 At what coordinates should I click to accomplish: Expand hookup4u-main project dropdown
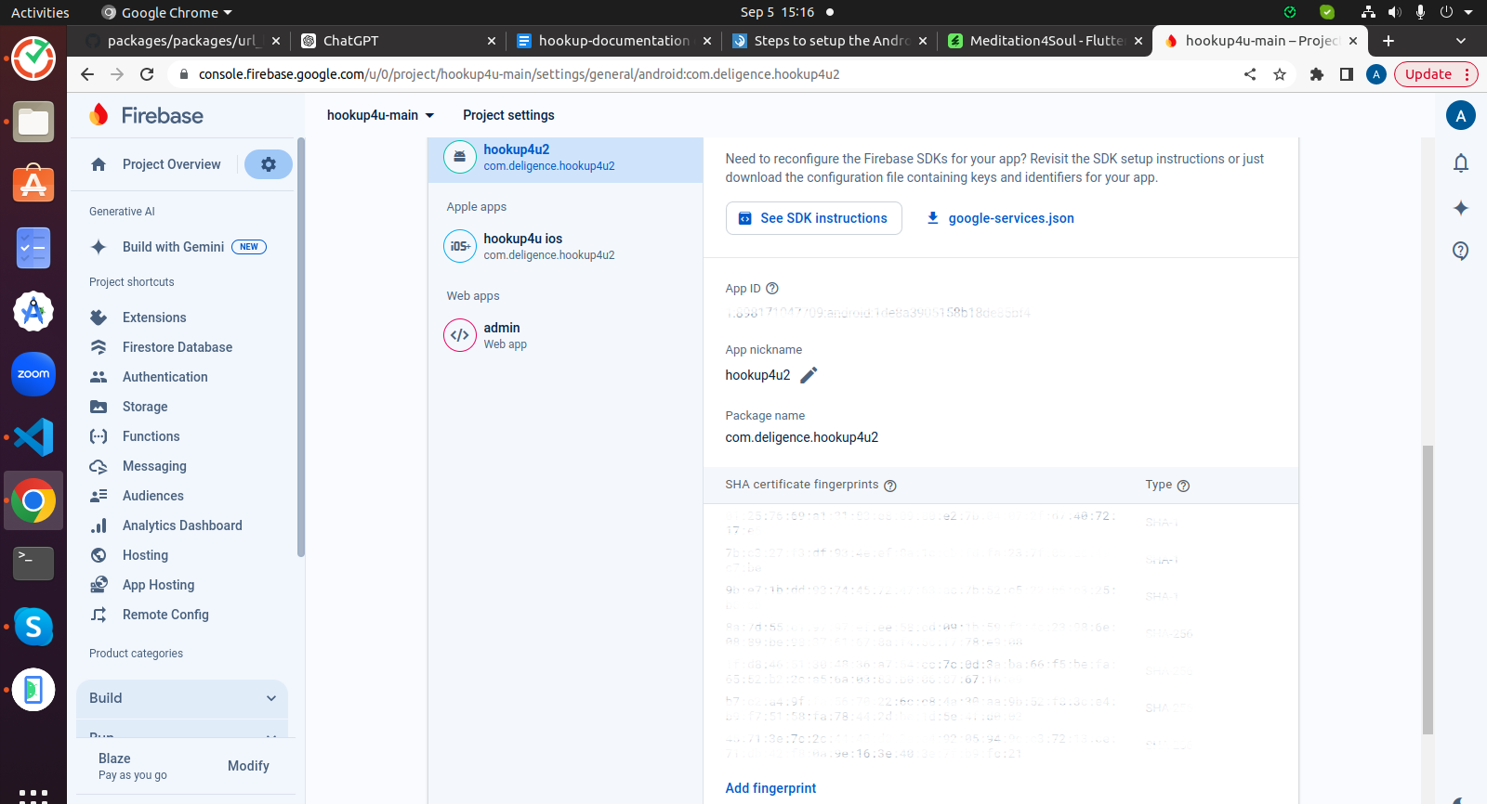coord(381,115)
